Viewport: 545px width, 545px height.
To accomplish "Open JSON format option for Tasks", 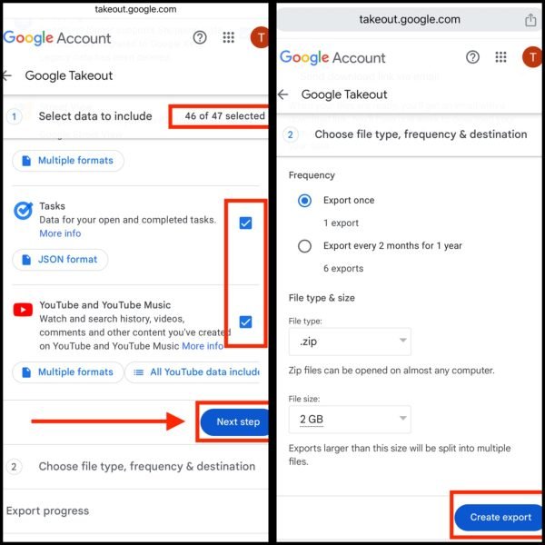I will pos(60,260).
